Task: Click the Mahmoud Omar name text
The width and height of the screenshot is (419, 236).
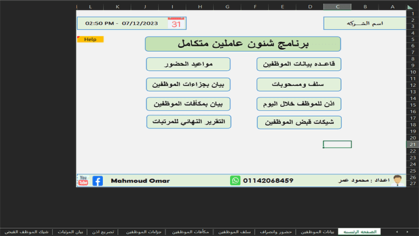Action: click(140, 181)
